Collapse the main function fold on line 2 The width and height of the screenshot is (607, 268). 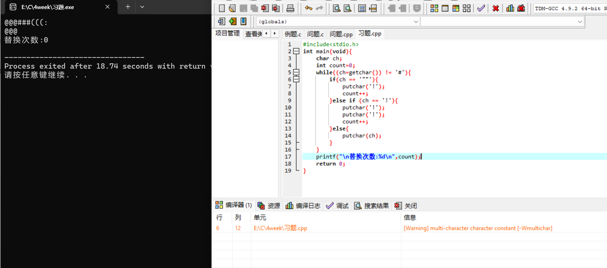(x=296, y=51)
